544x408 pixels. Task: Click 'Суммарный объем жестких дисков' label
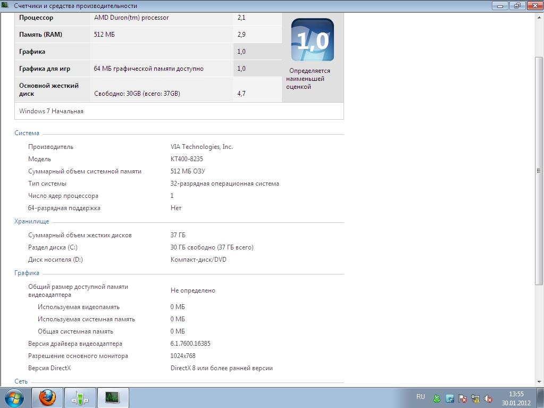[80, 235]
